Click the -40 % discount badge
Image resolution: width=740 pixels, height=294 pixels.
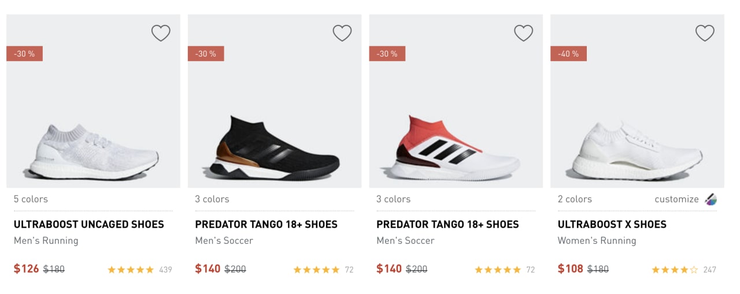point(568,54)
